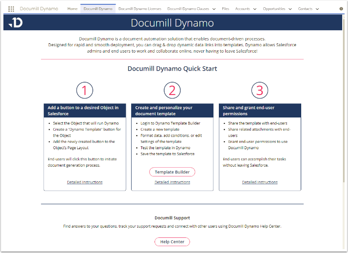348x253 pixels.
Task: Click the Help Center button
Action: [172, 242]
